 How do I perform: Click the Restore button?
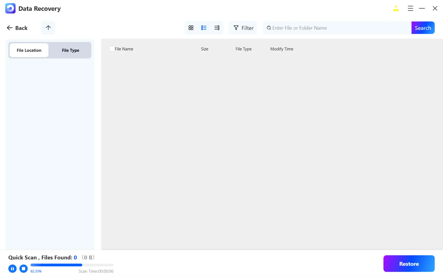tap(409, 264)
